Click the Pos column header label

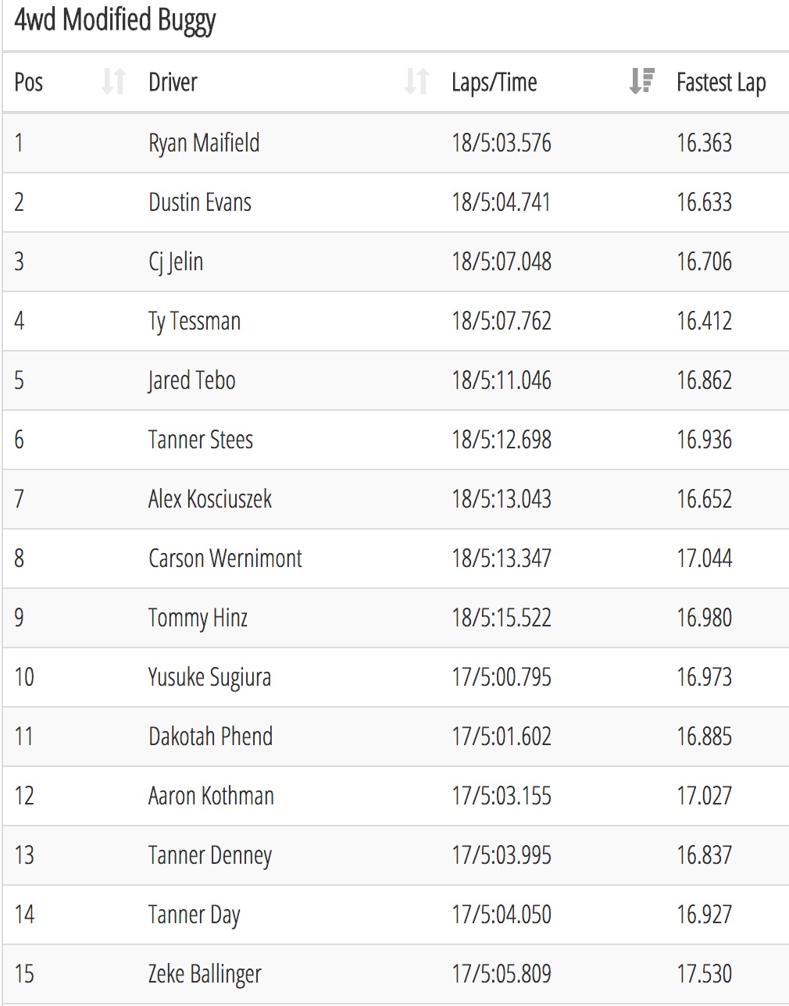[29, 82]
